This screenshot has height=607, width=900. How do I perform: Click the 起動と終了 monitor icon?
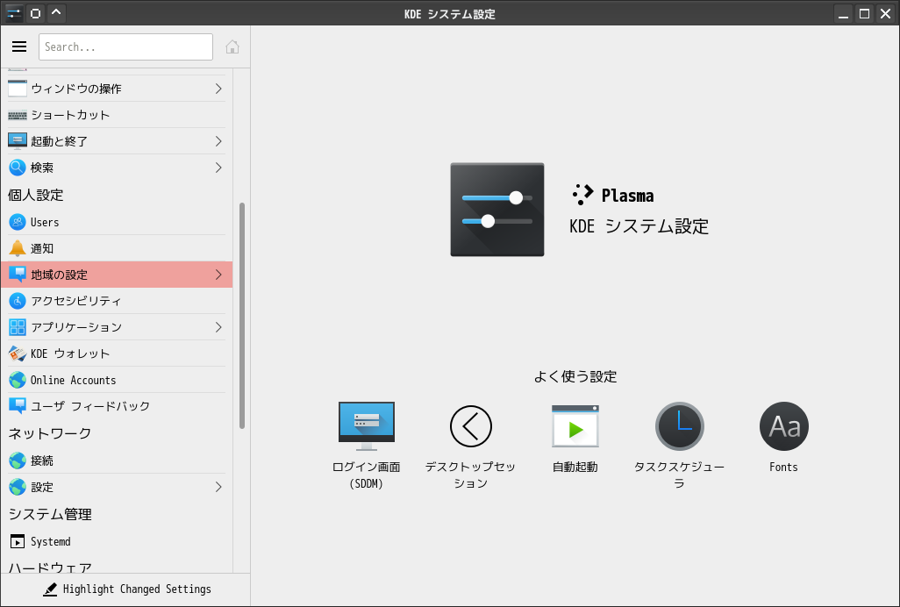18,141
